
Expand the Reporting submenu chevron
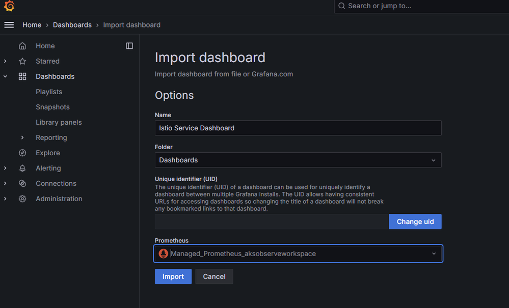[x=22, y=137]
